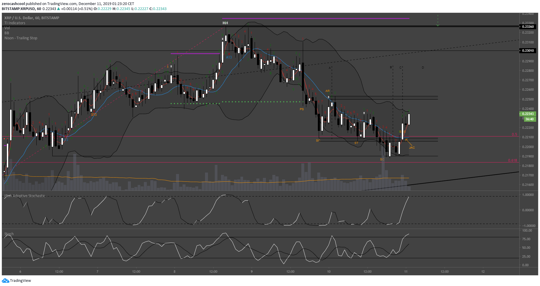Click the 36:40 countdown timer tag
Image resolution: width=540 pixels, height=286 pixels.
[x=529, y=119]
